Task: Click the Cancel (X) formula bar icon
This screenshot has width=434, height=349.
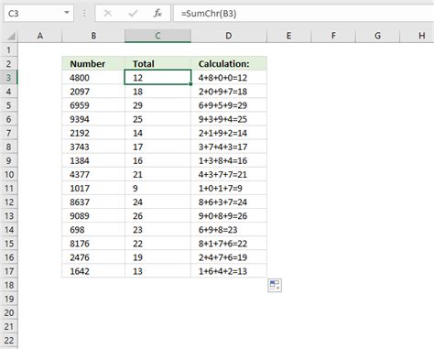Action: pos(108,14)
